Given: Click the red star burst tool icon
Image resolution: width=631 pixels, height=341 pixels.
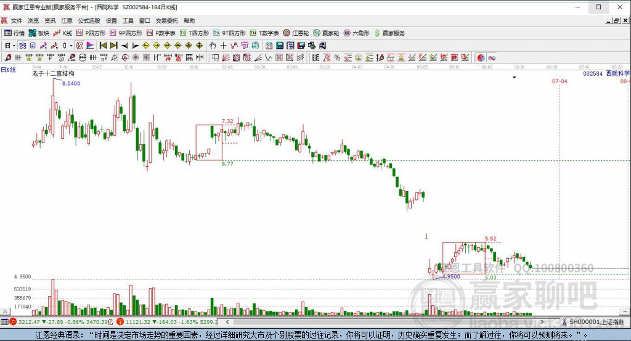Looking at the screenshot, I should (136, 58).
